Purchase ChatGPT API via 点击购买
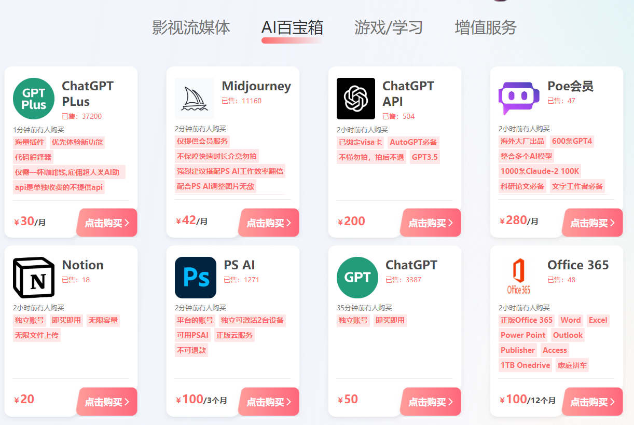 [431, 223]
